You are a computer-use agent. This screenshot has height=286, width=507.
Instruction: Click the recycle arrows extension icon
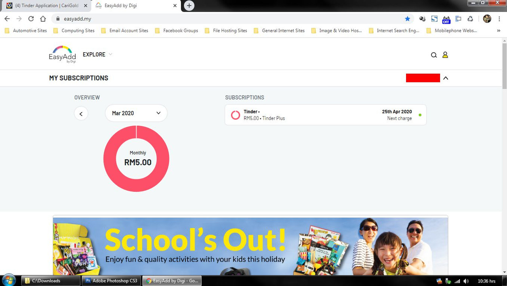[470, 19]
